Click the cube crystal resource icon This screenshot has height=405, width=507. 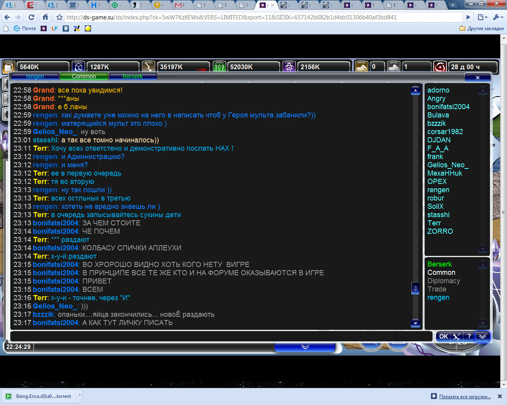coord(78,67)
